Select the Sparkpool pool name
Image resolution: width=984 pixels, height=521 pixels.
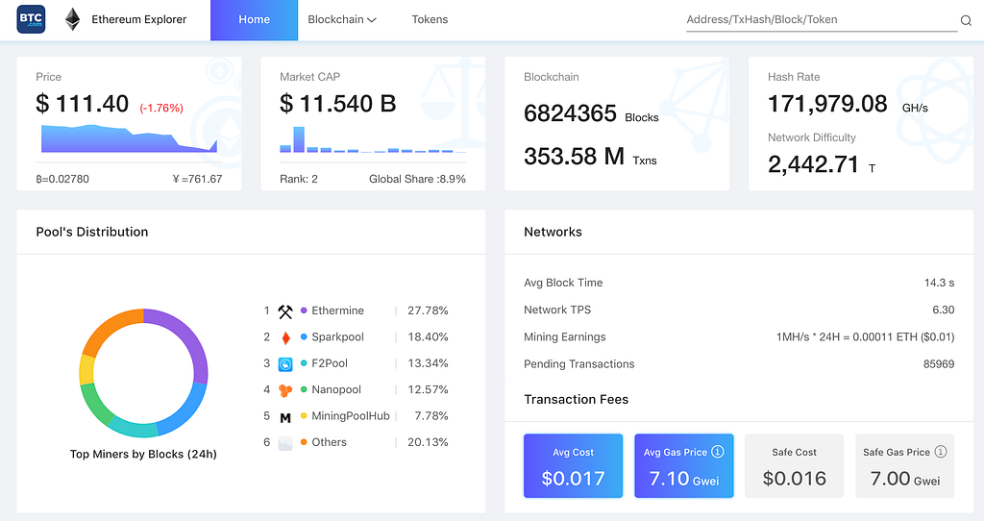[x=337, y=337]
